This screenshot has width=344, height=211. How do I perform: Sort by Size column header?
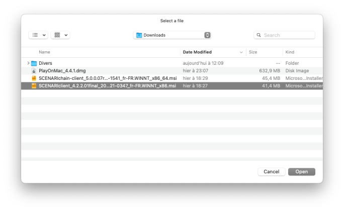coord(253,52)
